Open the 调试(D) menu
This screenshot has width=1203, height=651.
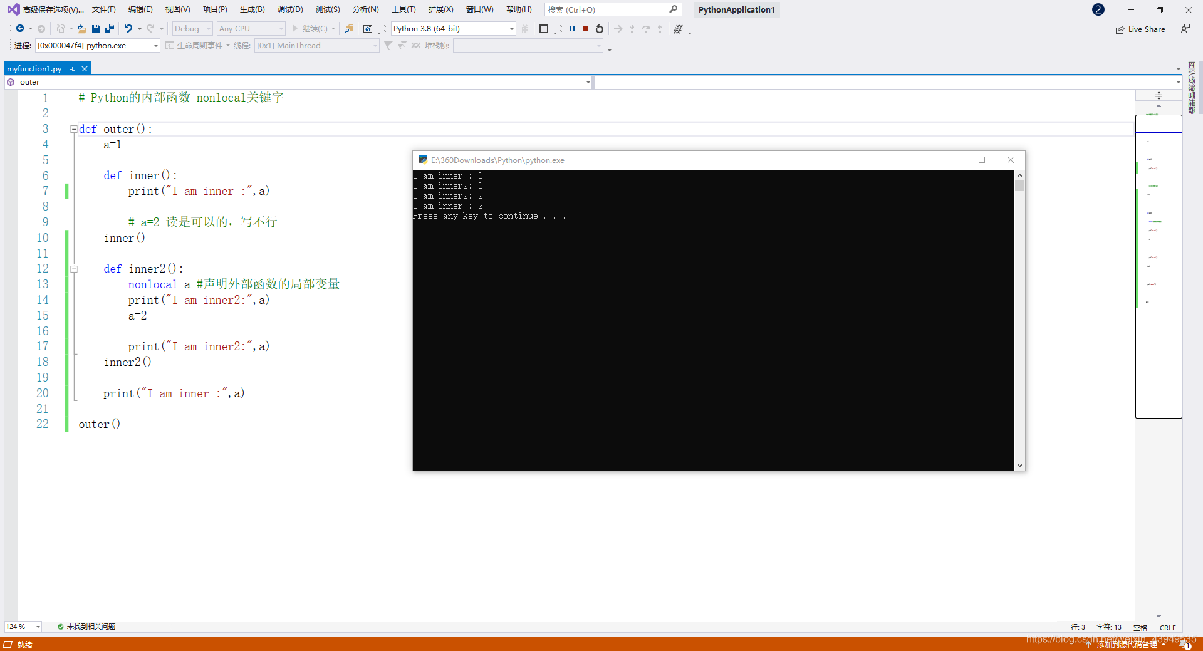point(290,9)
